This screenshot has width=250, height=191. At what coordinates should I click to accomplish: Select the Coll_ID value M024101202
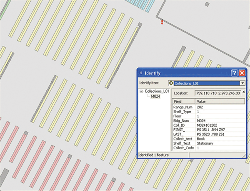click(207, 125)
